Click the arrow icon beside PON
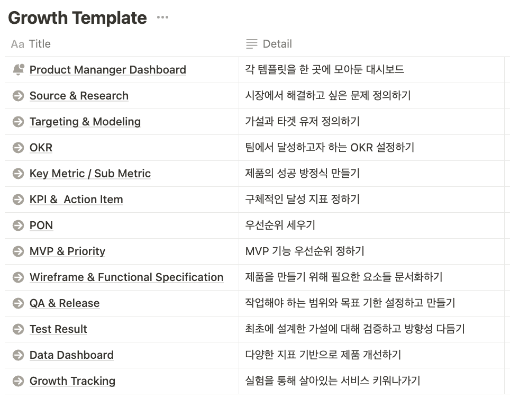 [x=17, y=225]
